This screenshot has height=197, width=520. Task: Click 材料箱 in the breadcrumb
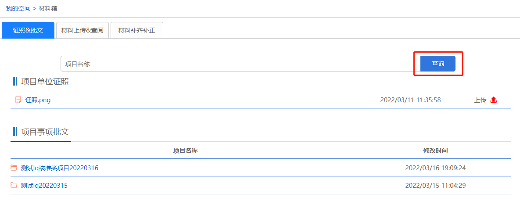pos(48,8)
